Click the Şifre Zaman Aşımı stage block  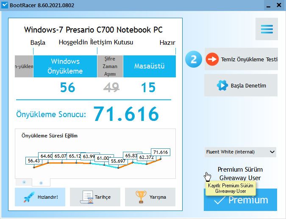[x=110, y=66]
